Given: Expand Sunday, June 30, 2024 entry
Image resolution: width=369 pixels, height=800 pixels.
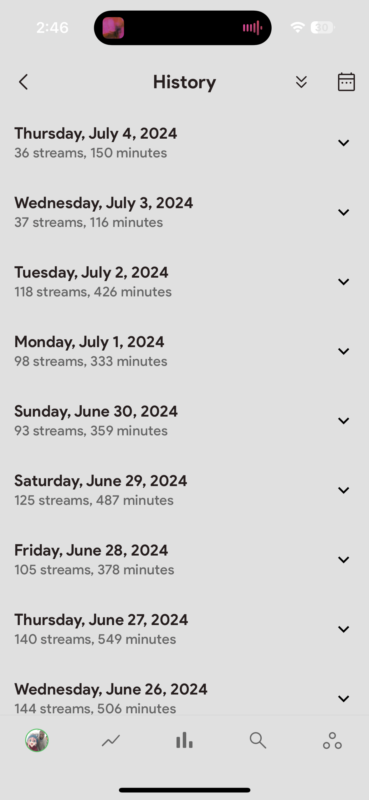Looking at the screenshot, I should (x=343, y=421).
